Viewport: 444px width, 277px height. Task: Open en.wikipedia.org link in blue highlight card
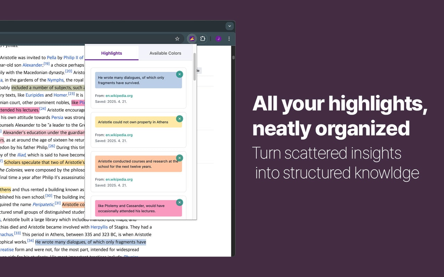pos(119,96)
